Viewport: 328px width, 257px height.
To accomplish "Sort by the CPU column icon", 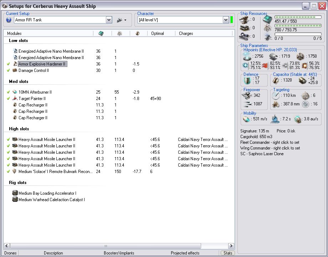I will click(101, 33).
